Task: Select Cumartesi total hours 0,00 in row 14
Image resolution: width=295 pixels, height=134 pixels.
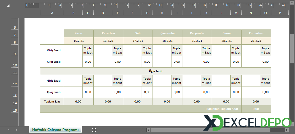Action: click(x=256, y=101)
